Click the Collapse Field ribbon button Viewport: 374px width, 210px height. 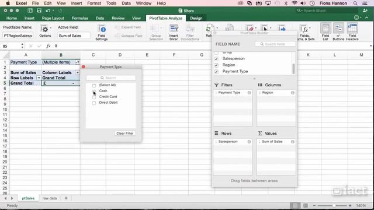[129, 36]
